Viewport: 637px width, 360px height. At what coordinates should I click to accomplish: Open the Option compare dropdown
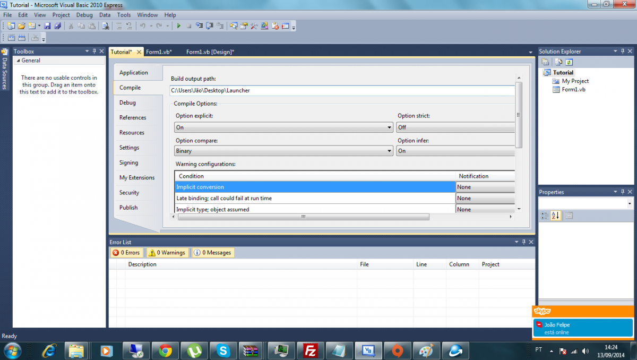(x=283, y=151)
